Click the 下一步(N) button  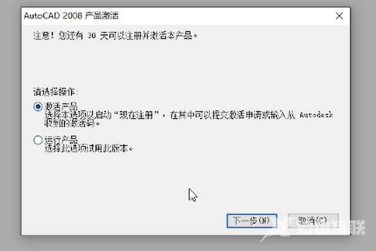252,221
